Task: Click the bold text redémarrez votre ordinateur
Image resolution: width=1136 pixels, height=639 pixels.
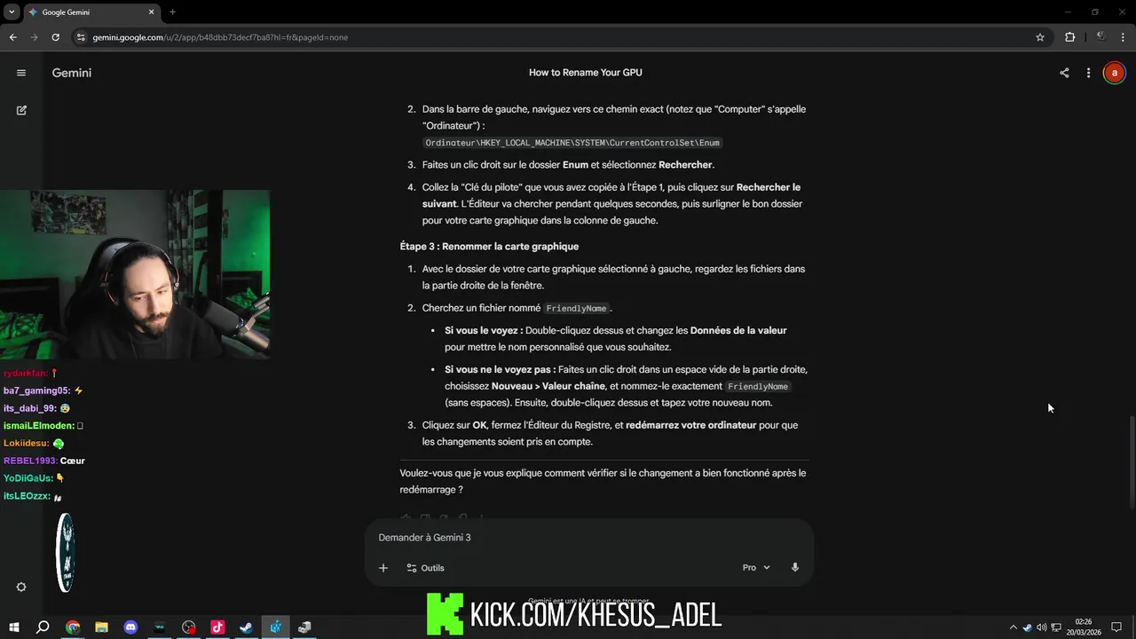Action: 690,425
